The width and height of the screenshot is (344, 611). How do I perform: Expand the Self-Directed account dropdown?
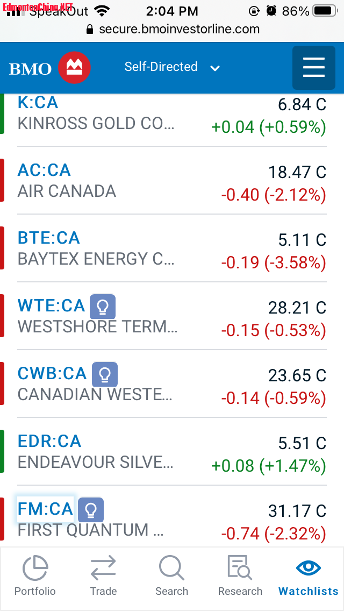point(172,67)
